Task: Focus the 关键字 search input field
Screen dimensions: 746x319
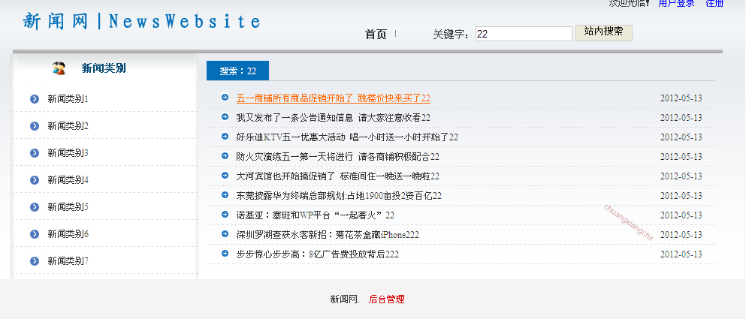Action: click(524, 34)
